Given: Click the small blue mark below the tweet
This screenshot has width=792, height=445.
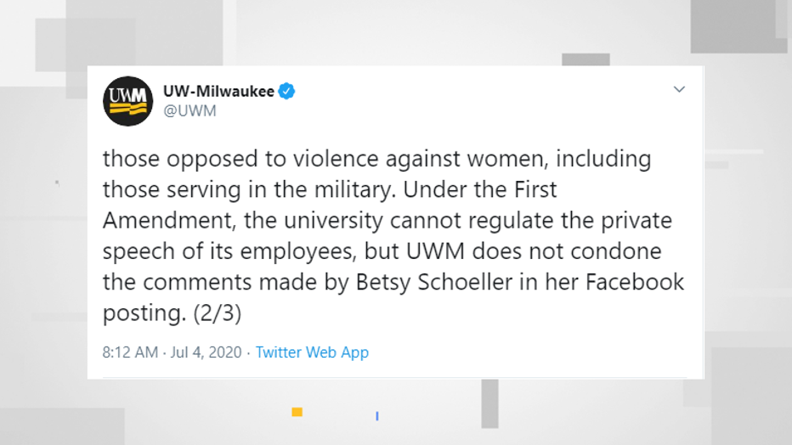Looking at the screenshot, I should click(376, 416).
